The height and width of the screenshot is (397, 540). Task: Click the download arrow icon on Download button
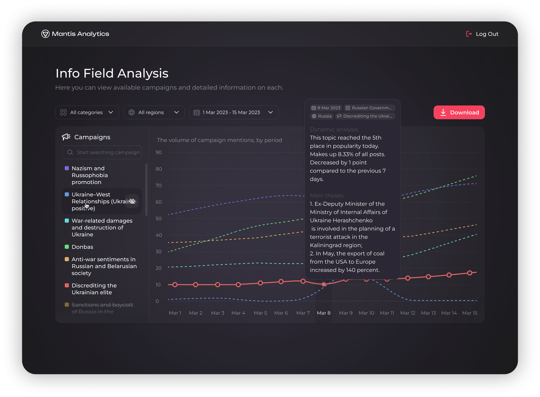[x=443, y=112]
